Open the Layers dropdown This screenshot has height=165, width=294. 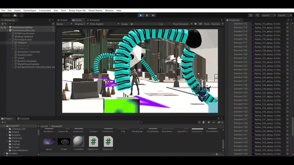(x=269, y=15)
